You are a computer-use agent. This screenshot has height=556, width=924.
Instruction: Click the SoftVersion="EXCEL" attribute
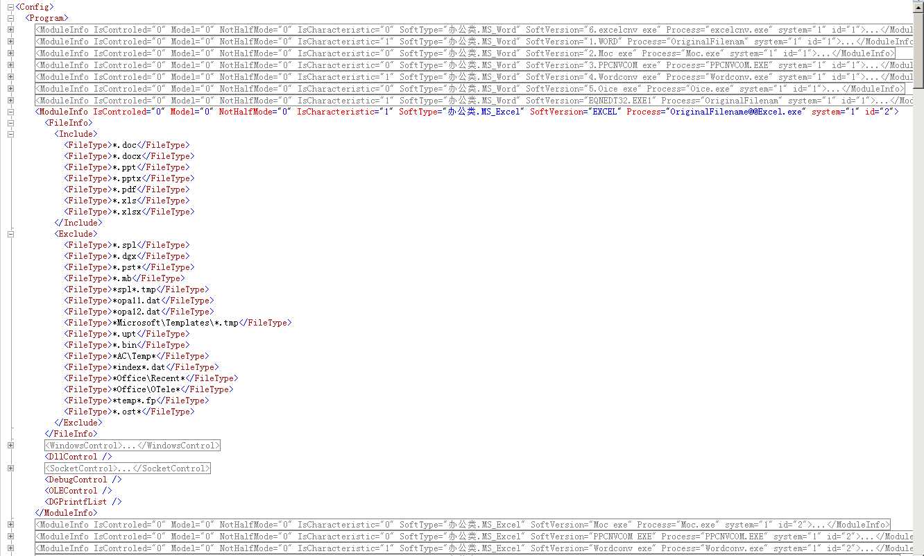coord(575,112)
